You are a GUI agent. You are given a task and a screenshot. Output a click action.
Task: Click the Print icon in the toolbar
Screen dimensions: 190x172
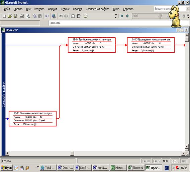point(22,16)
